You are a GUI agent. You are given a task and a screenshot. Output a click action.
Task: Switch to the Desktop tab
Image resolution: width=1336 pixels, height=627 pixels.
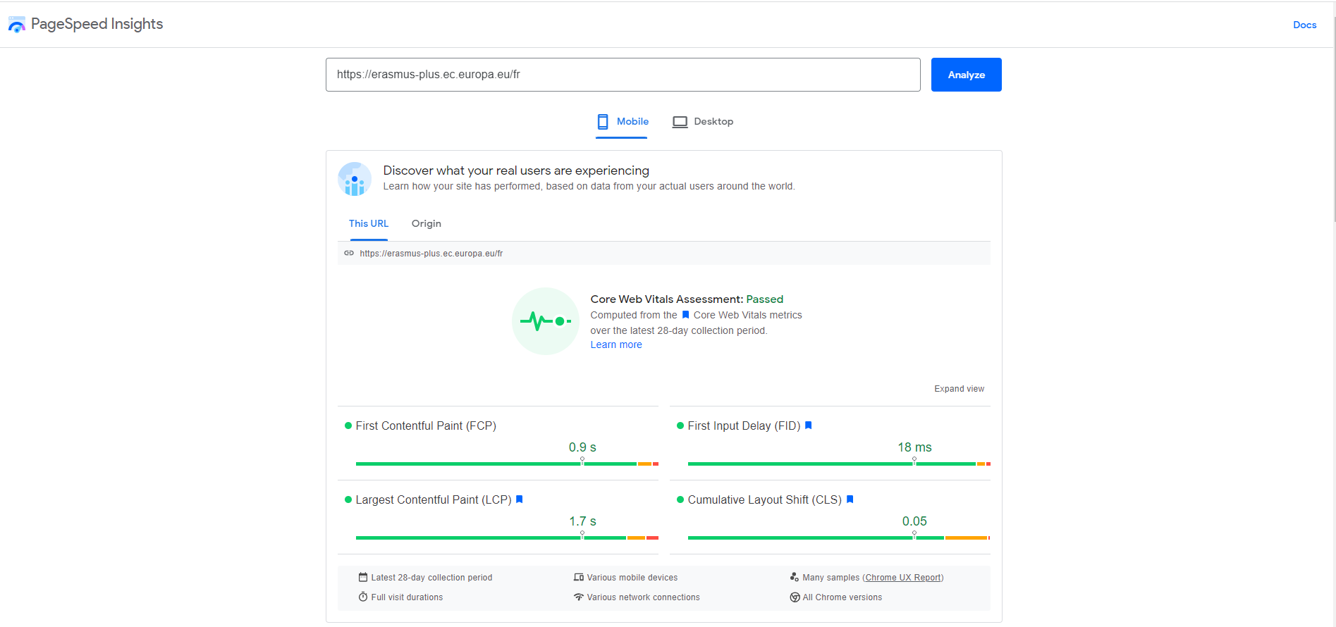coord(703,122)
